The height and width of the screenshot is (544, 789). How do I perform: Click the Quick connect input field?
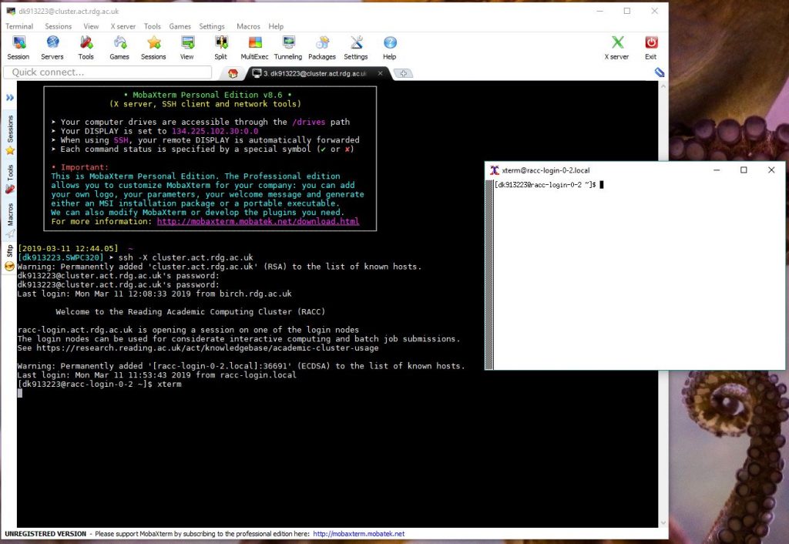point(108,72)
